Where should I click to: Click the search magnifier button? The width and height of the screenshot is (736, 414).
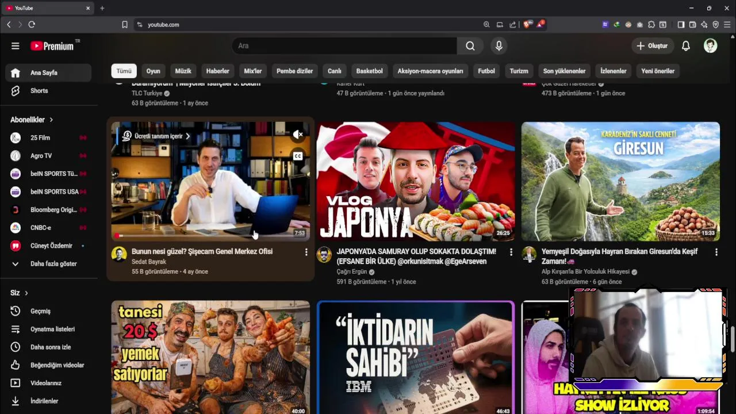(470, 46)
